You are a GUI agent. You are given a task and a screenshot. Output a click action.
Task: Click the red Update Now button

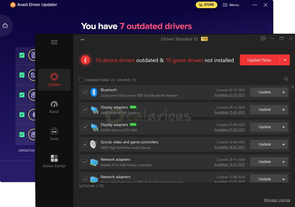259,60
